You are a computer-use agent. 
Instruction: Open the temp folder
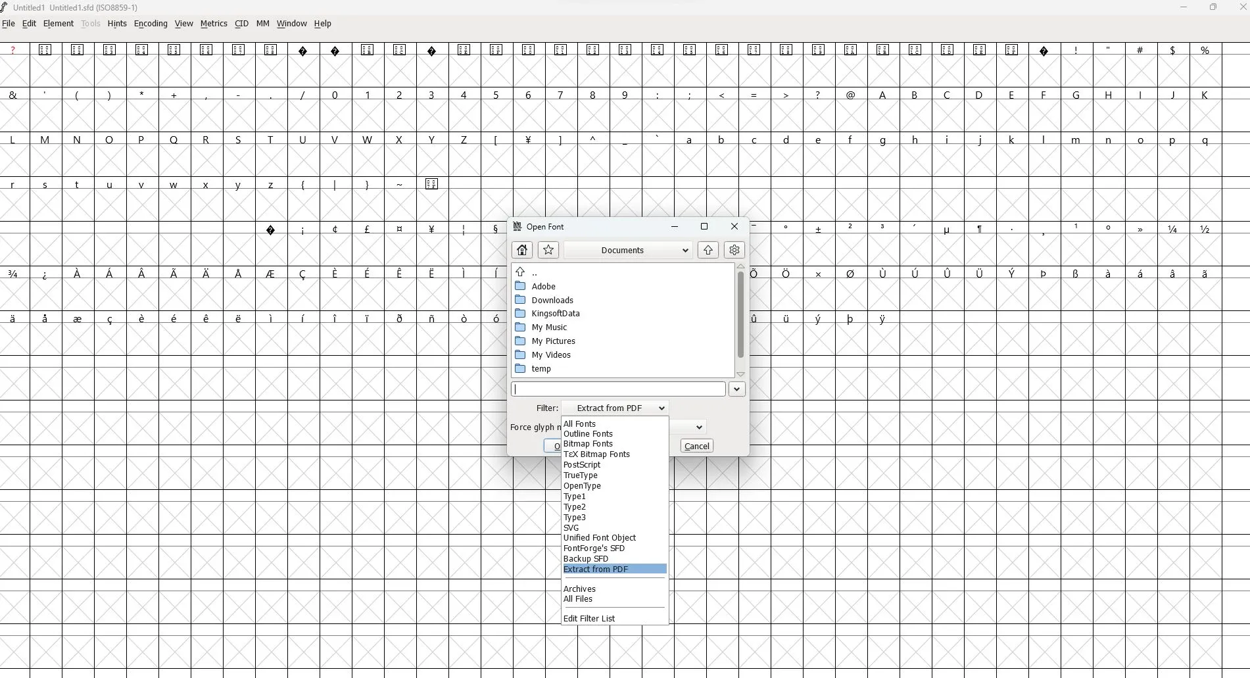[540, 368]
